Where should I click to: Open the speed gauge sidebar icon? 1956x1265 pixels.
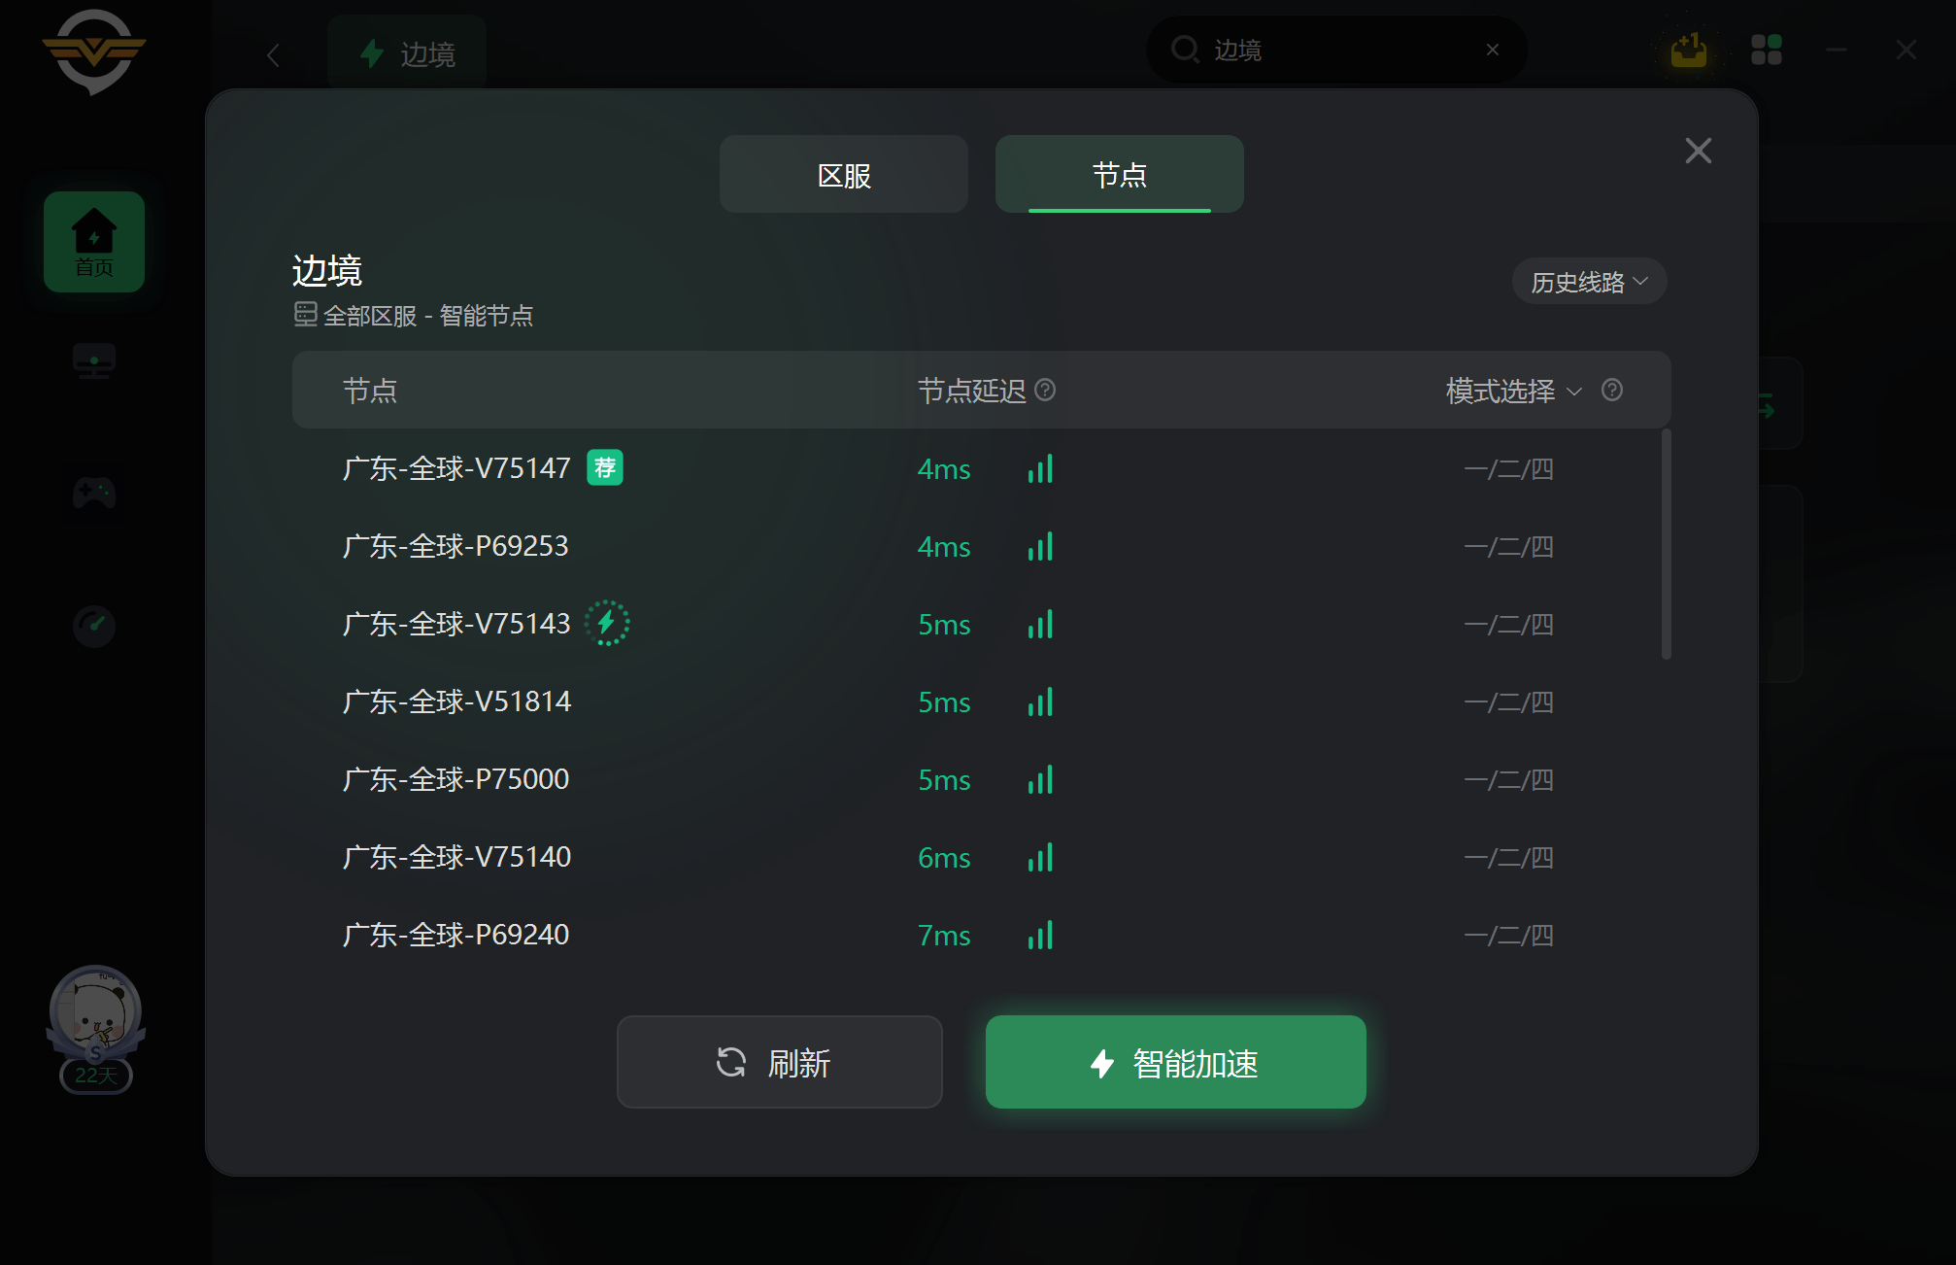tap(94, 626)
